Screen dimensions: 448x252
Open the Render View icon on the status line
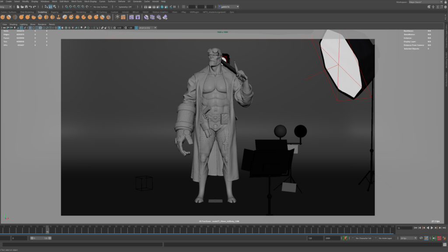pos(146,7)
